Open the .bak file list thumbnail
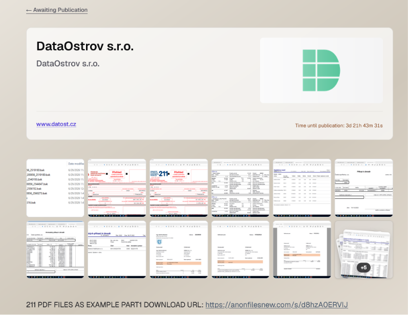Image resolution: width=408 pixels, height=315 pixels. pyautogui.click(x=55, y=188)
